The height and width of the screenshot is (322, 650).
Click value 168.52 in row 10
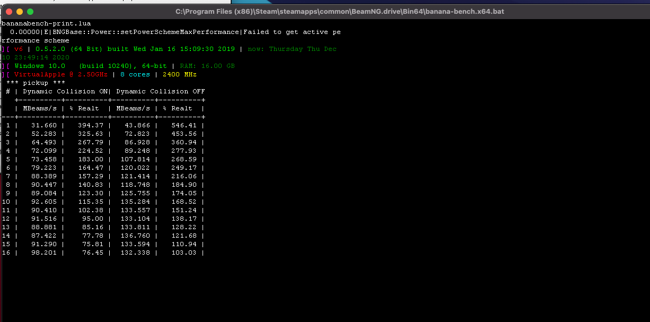[184, 202]
